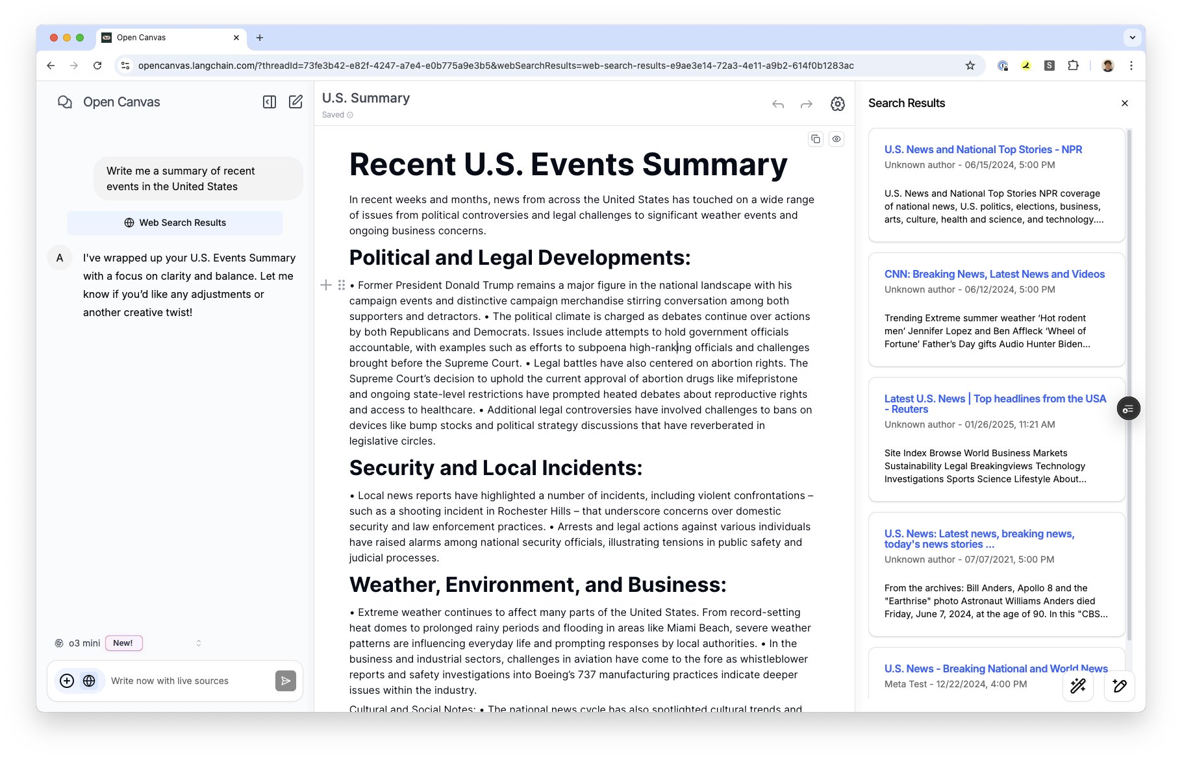Image resolution: width=1182 pixels, height=760 pixels.
Task: Click the 'S' extension icon
Action: click(x=1050, y=66)
